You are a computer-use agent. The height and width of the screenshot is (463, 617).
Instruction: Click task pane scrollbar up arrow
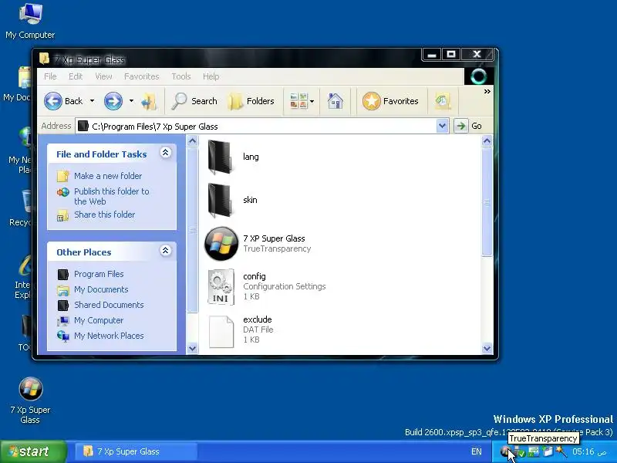[192, 140]
